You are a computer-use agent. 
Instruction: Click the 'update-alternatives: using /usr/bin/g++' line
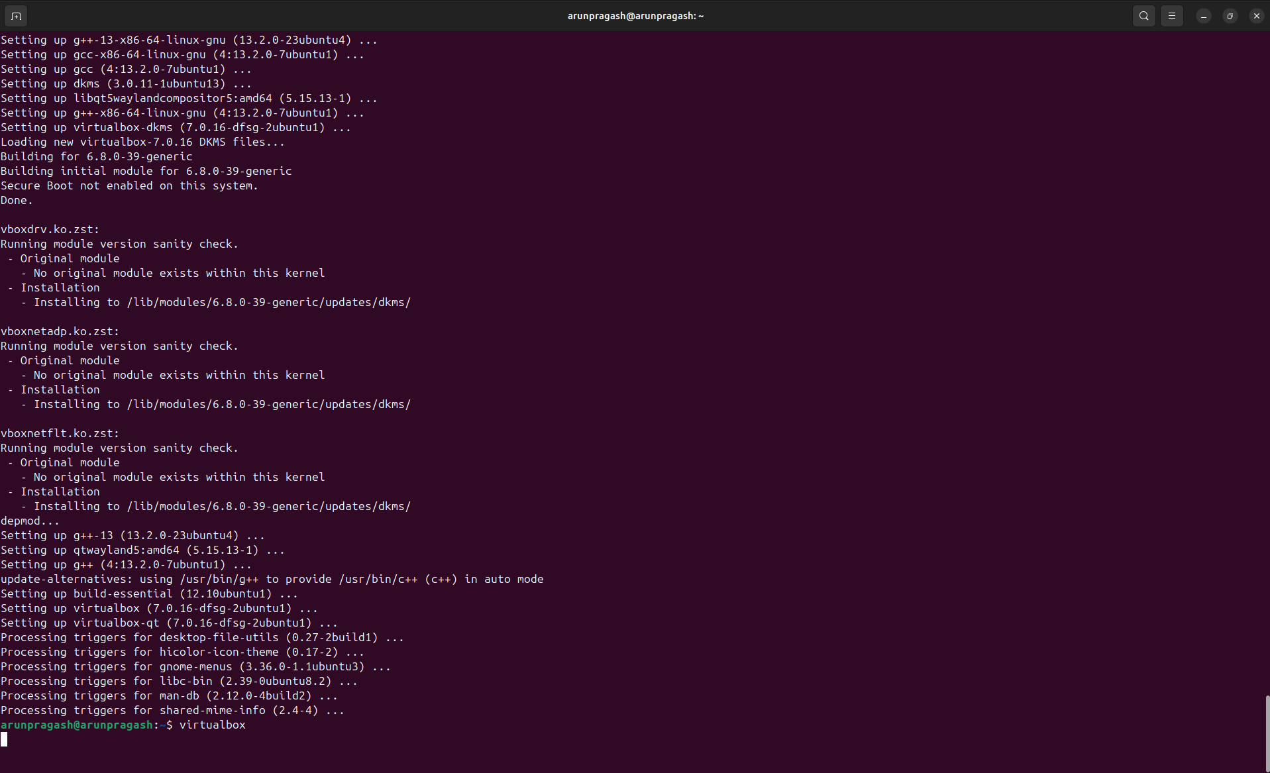(272, 579)
